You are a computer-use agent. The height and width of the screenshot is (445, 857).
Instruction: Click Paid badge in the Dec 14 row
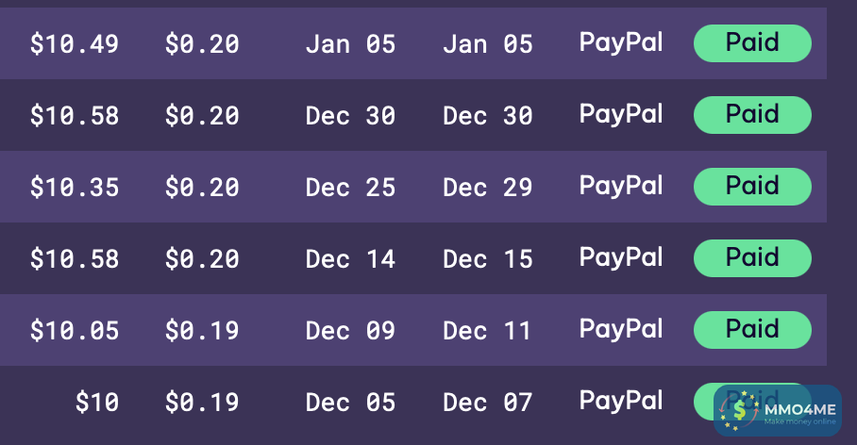pyautogui.click(x=752, y=258)
